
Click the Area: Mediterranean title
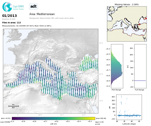[x=42, y=14]
